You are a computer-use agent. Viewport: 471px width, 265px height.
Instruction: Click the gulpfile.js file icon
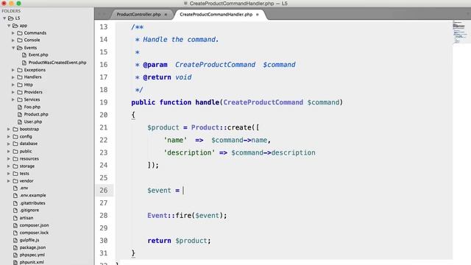click(15, 240)
